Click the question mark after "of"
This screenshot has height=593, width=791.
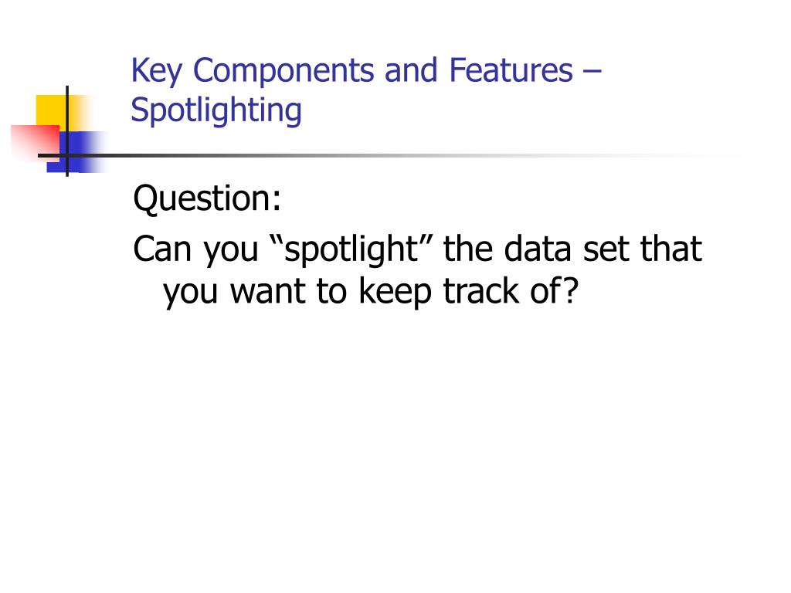(570, 291)
